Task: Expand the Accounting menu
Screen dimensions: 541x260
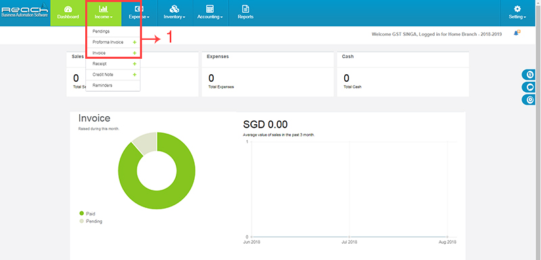Action: coord(210,13)
